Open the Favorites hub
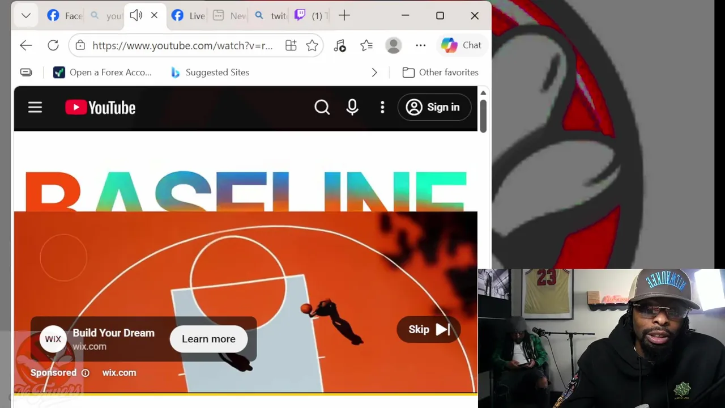The height and width of the screenshot is (408, 725). [x=366, y=45]
